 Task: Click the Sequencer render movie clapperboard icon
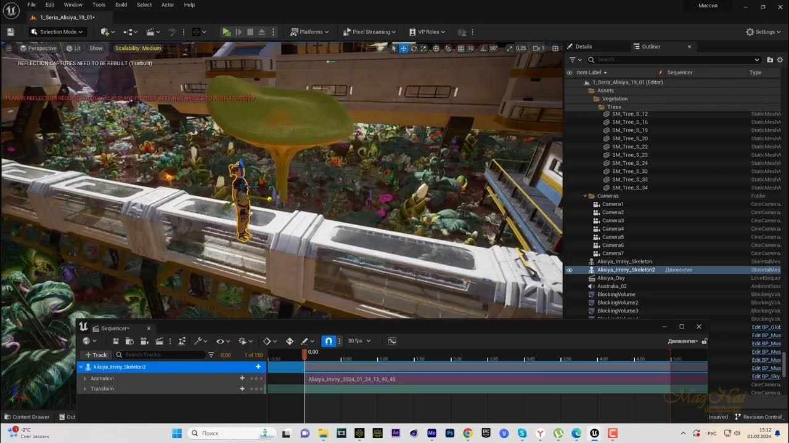[159, 341]
